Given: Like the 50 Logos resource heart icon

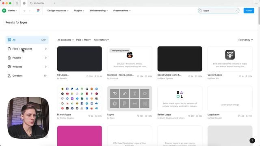Looking at the screenshot, I should (x=87, y=76).
